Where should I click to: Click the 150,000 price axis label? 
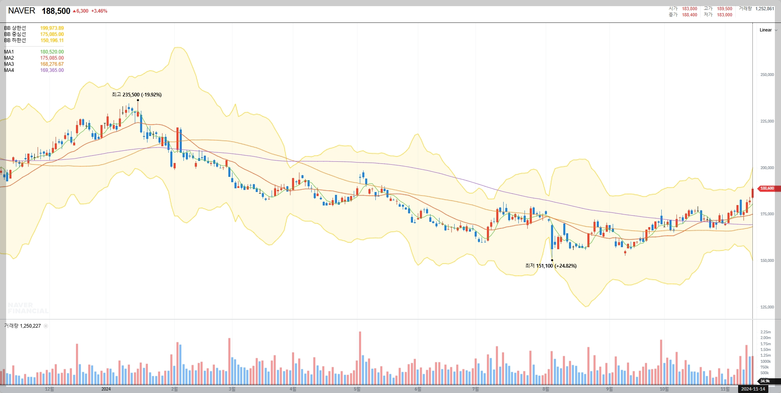(767, 261)
